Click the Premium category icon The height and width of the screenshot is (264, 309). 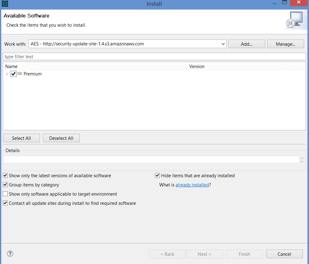[x=20, y=74]
